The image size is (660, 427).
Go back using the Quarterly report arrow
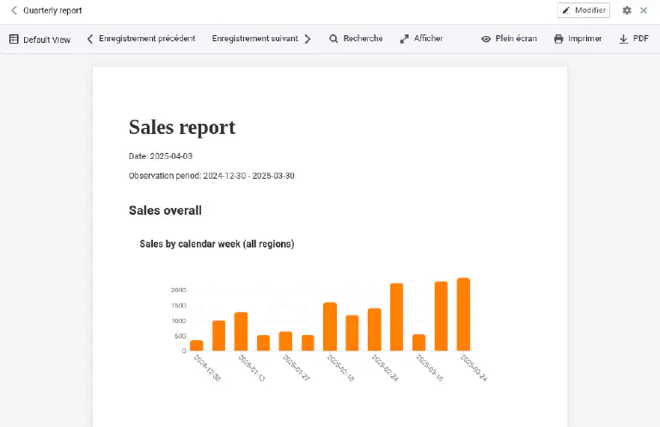[x=14, y=10]
